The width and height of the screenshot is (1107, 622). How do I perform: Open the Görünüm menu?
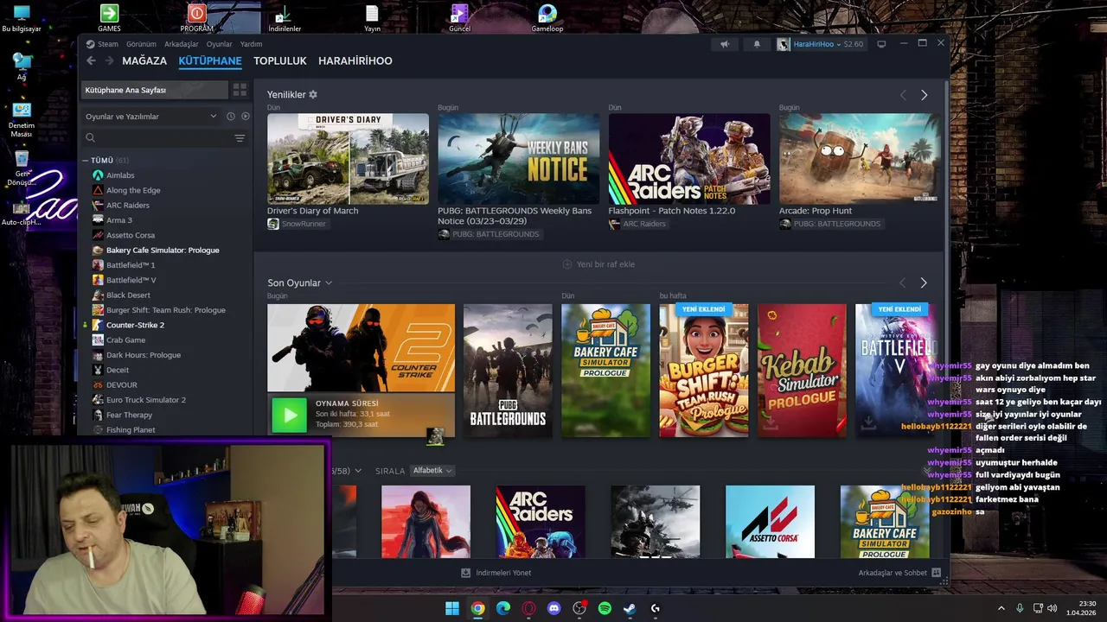pos(141,44)
